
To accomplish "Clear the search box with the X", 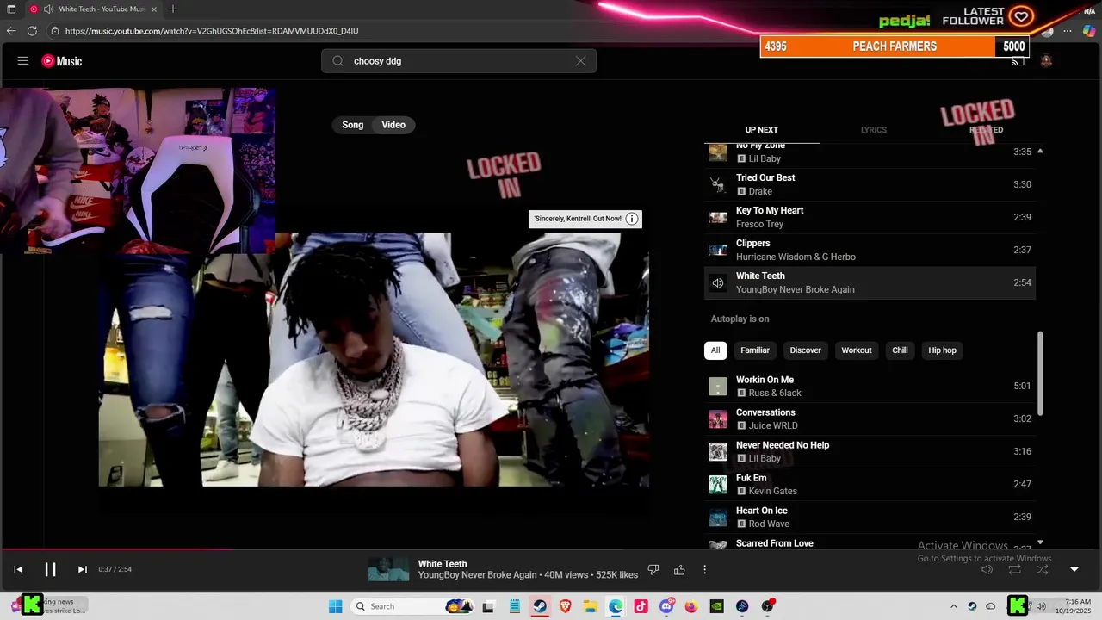I will tap(580, 61).
